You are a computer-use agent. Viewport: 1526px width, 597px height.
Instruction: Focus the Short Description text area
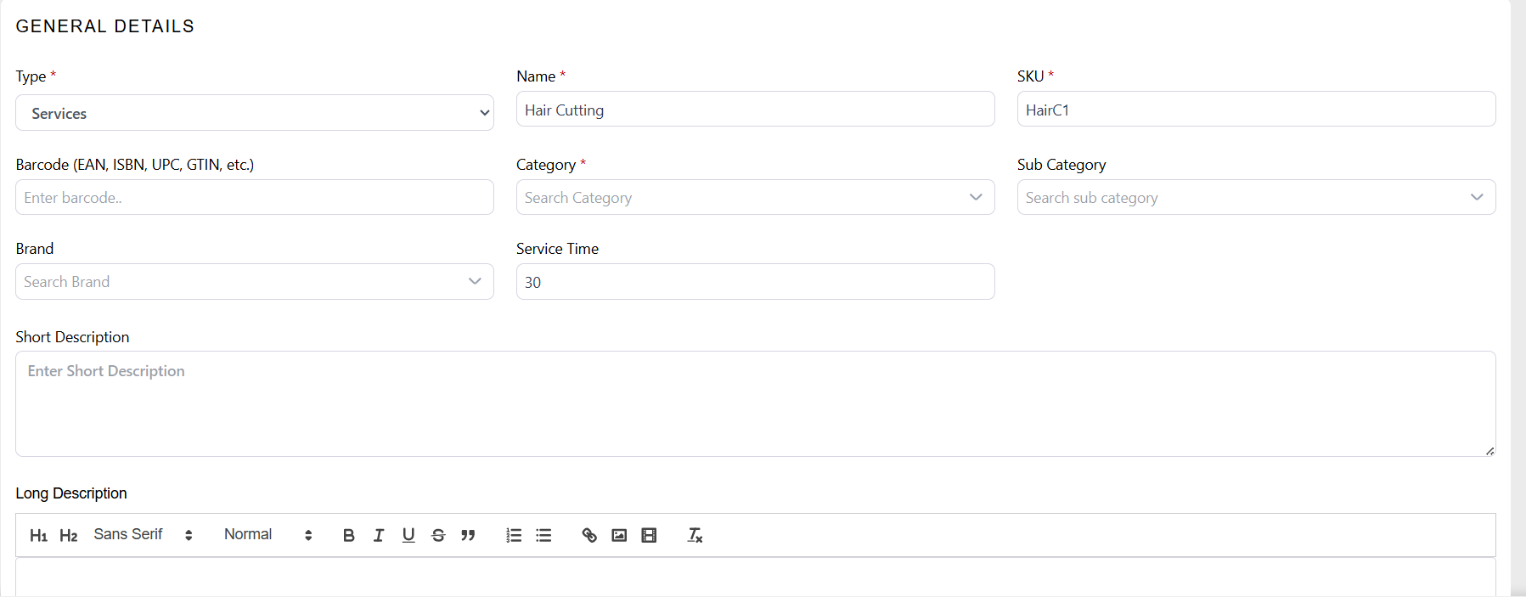click(x=754, y=403)
